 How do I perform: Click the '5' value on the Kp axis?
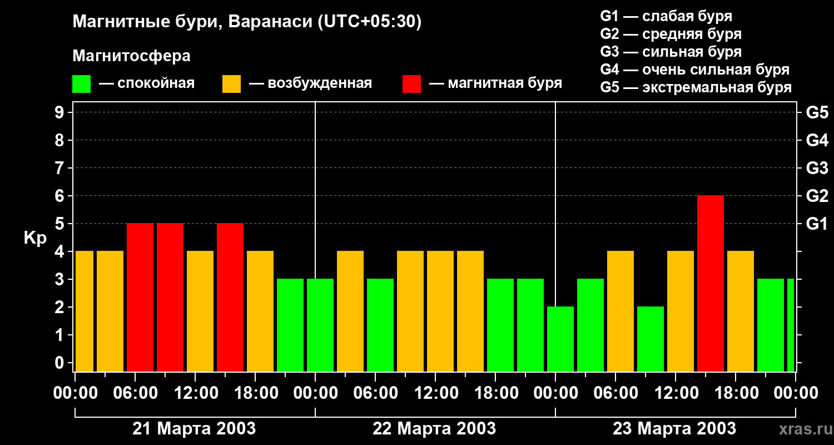tap(61, 224)
